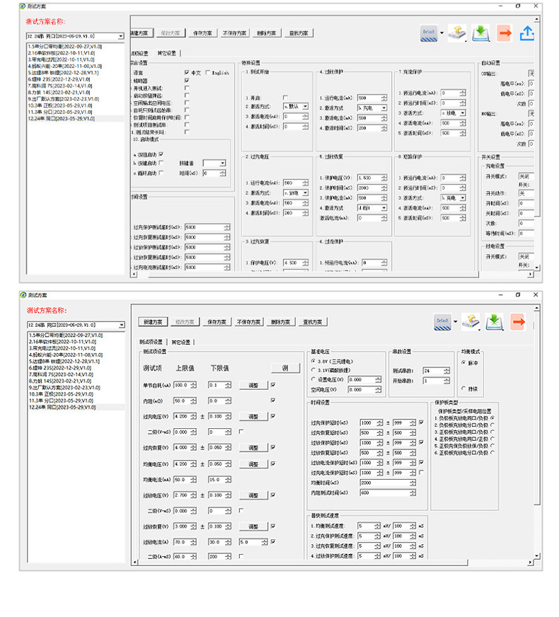Viewport: 559px width, 617px height.
Task: Select the 3.6V (三元锂电) base voltage radio
Action: coord(313,361)
